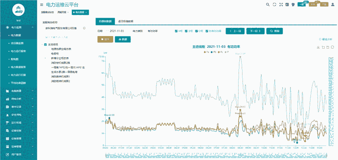Click the 下一日 next day button
Viewport: 338px width, 160px height.
(x=255, y=31)
